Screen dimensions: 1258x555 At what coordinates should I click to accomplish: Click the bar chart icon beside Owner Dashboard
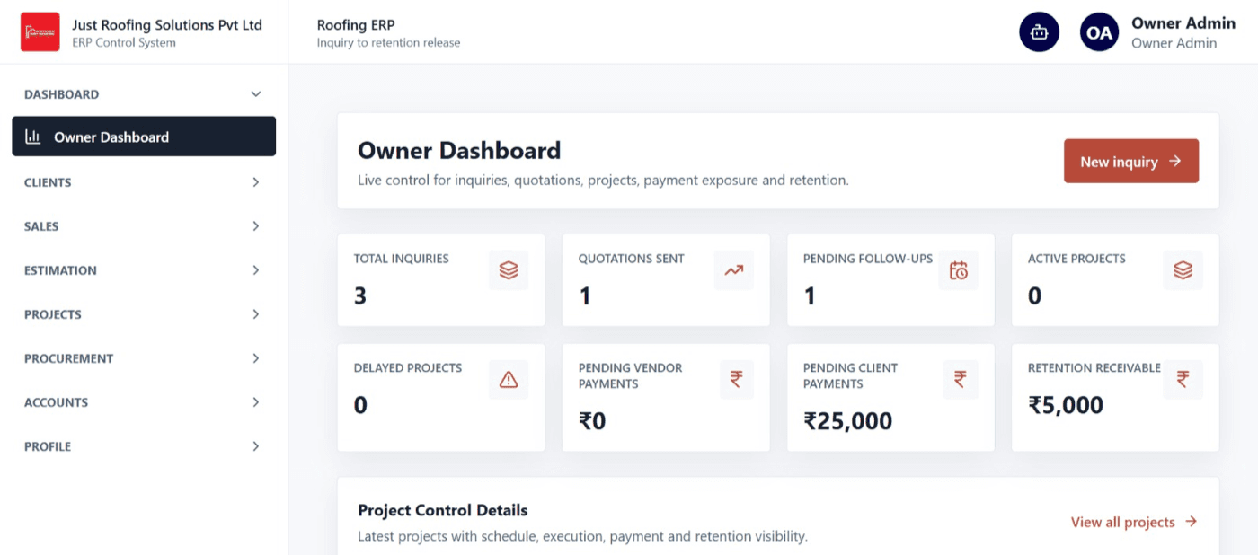pyautogui.click(x=33, y=137)
